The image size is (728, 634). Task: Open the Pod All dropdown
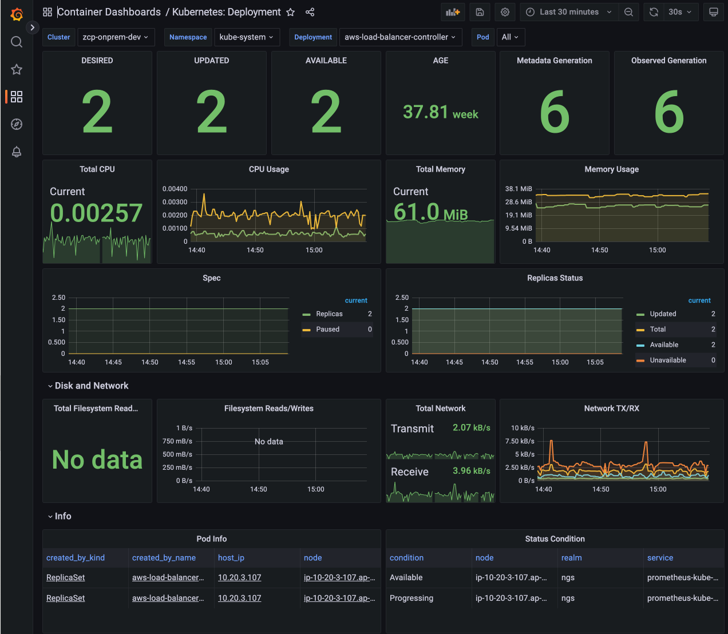tap(511, 37)
